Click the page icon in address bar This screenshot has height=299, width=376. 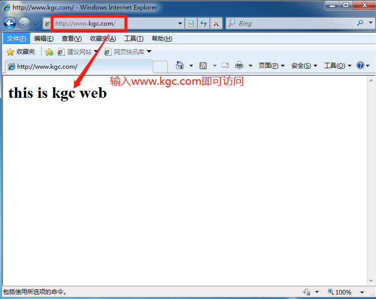(x=48, y=24)
